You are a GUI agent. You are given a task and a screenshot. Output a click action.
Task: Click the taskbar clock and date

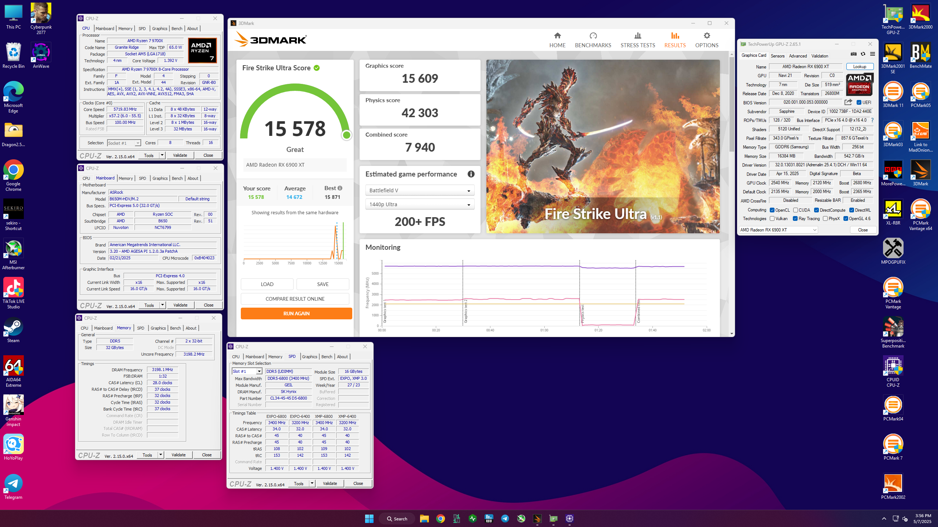click(922, 519)
